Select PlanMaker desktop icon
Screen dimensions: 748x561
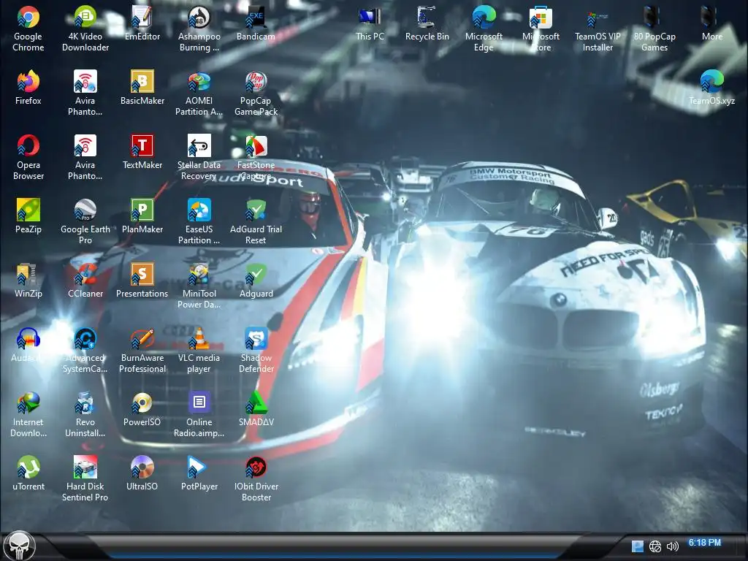pyautogui.click(x=142, y=210)
